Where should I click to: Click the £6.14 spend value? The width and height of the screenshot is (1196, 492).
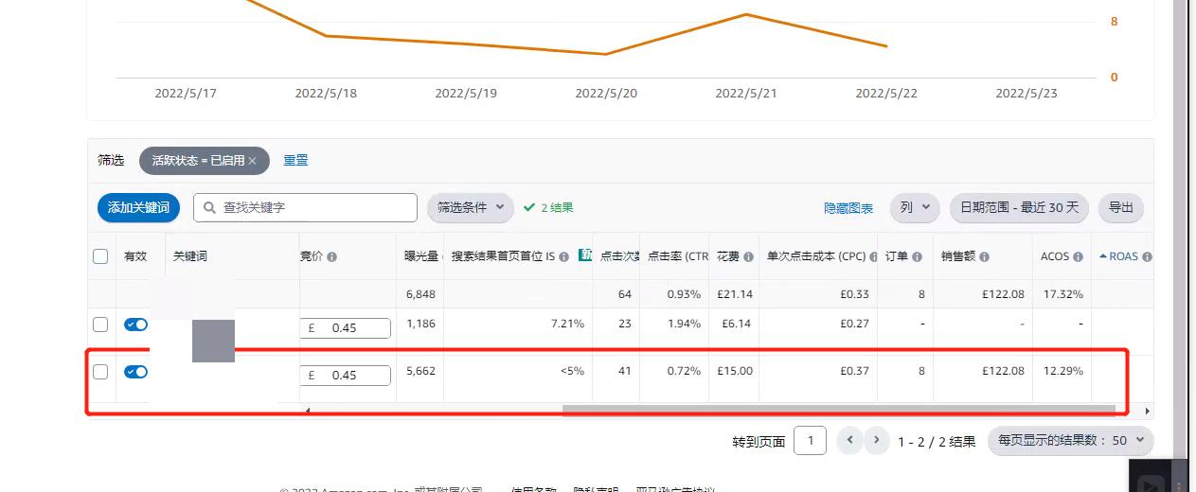[x=738, y=324]
